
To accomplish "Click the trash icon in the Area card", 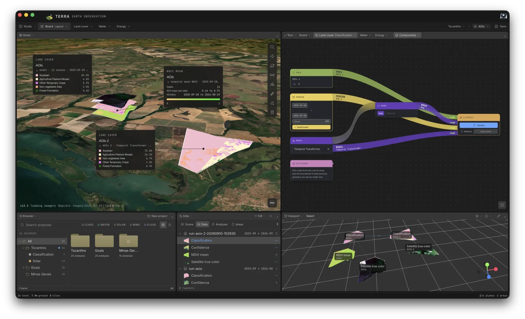I will (x=299, y=84).
